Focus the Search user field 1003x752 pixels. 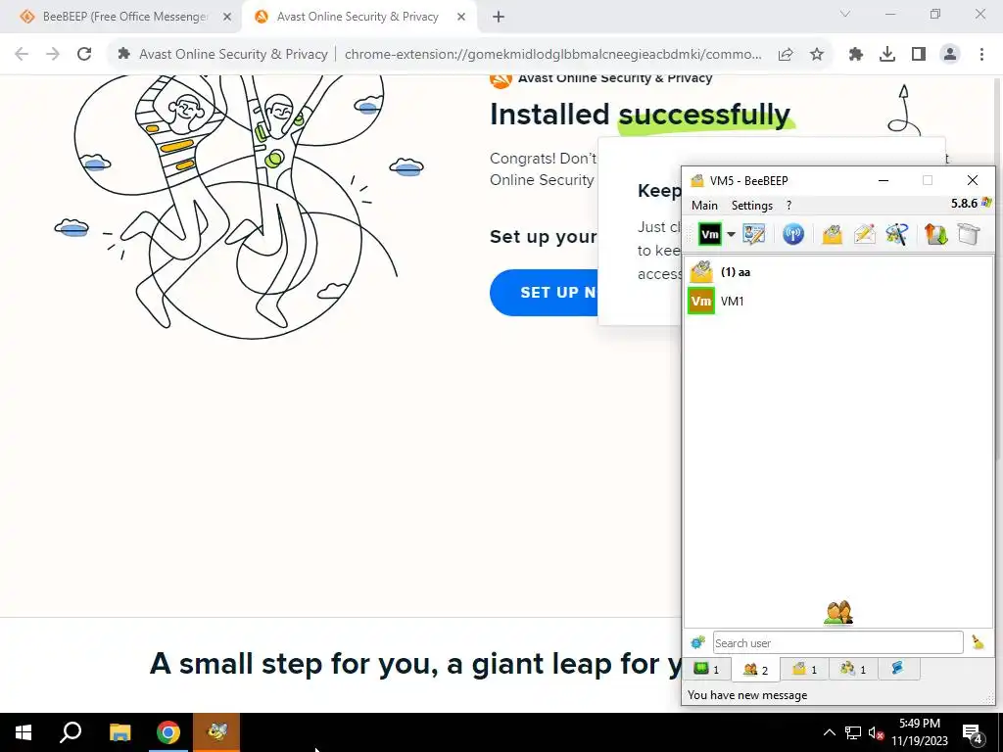click(x=838, y=642)
